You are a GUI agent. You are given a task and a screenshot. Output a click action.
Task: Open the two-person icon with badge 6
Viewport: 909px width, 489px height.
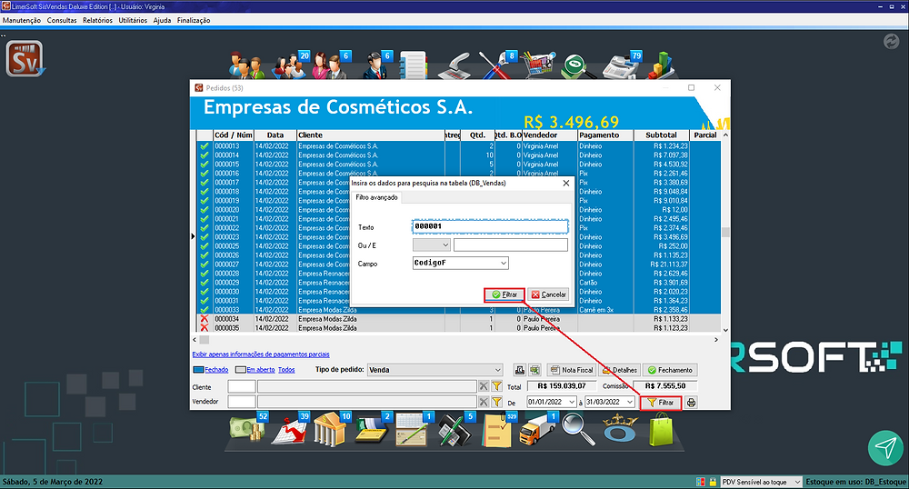(331, 65)
